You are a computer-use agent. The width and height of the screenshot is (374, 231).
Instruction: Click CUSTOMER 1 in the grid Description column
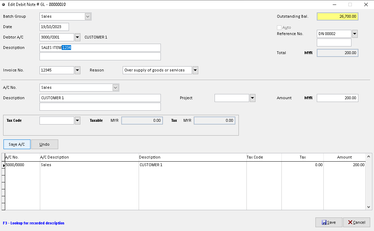[x=192, y=165]
